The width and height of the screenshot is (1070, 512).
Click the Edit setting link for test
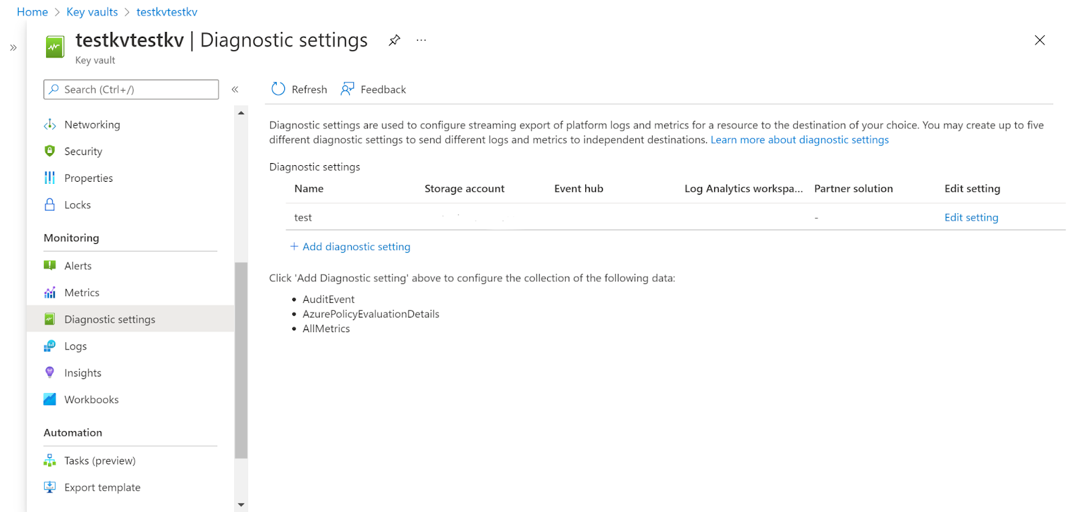971,217
